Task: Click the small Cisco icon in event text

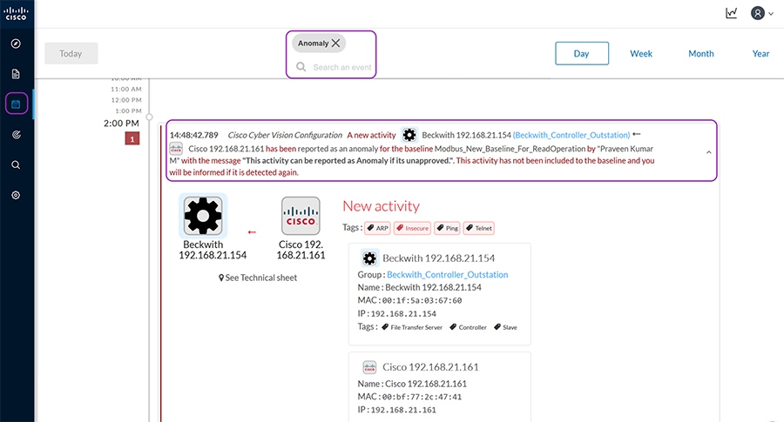Action: click(x=176, y=148)
